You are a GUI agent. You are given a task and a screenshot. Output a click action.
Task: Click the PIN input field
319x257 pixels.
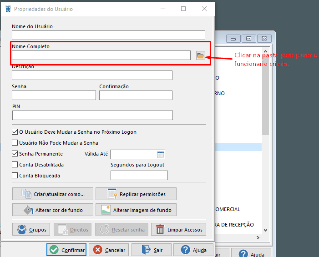92,115
